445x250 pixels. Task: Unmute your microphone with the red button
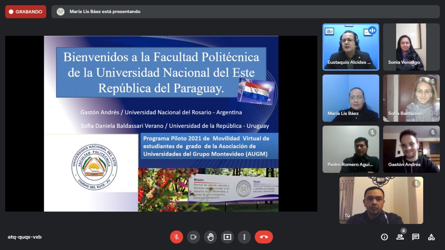coord(176,237)
